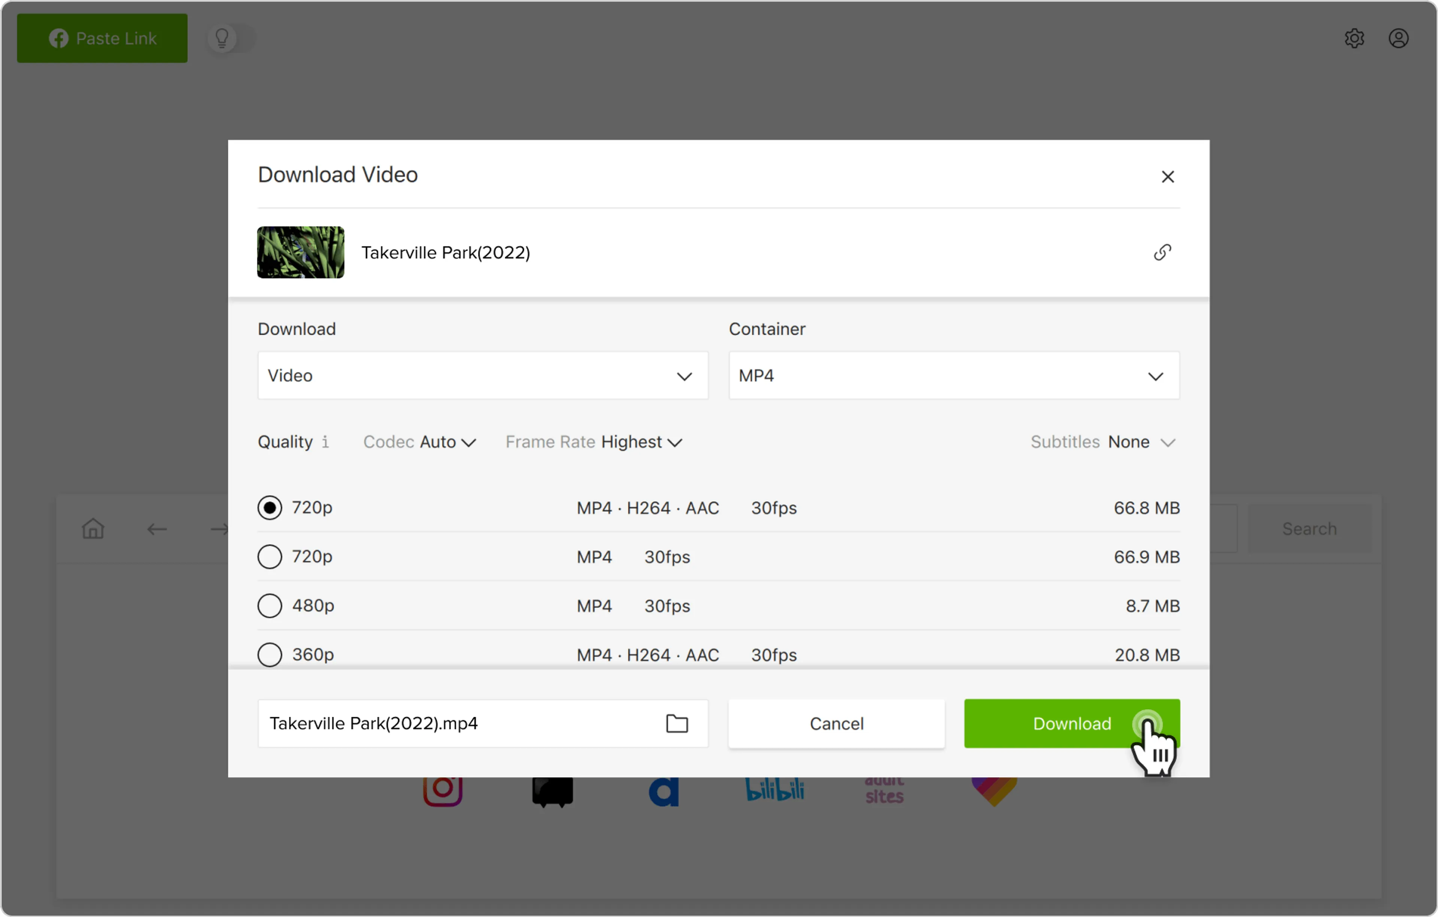The width and height of the screenshot is (1438, 917).
Task: Expand the Container dropdown showing MP4
Action: click(x=954, y=376)
